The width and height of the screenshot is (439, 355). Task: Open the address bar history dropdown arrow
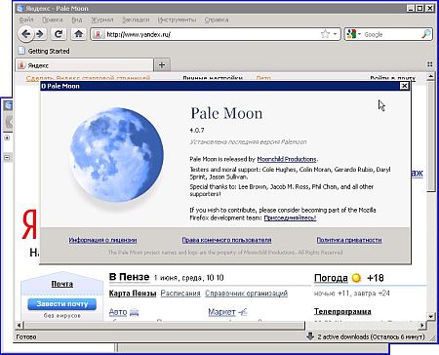pyautogui.click(x=335, y=34)
